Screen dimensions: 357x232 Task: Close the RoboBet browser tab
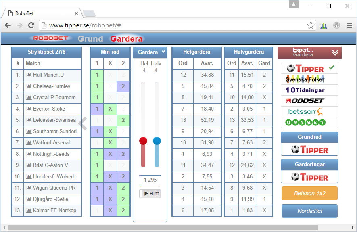[x=76, y=13]
